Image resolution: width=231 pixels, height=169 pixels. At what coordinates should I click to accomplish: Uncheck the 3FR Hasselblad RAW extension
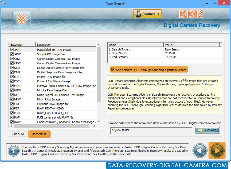(12, 49)
